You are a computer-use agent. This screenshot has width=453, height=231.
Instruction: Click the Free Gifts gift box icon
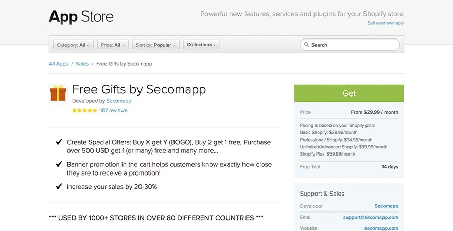(x=58, y=93)
